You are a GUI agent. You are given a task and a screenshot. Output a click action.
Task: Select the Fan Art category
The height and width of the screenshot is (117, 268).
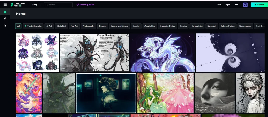coord(74,26)
